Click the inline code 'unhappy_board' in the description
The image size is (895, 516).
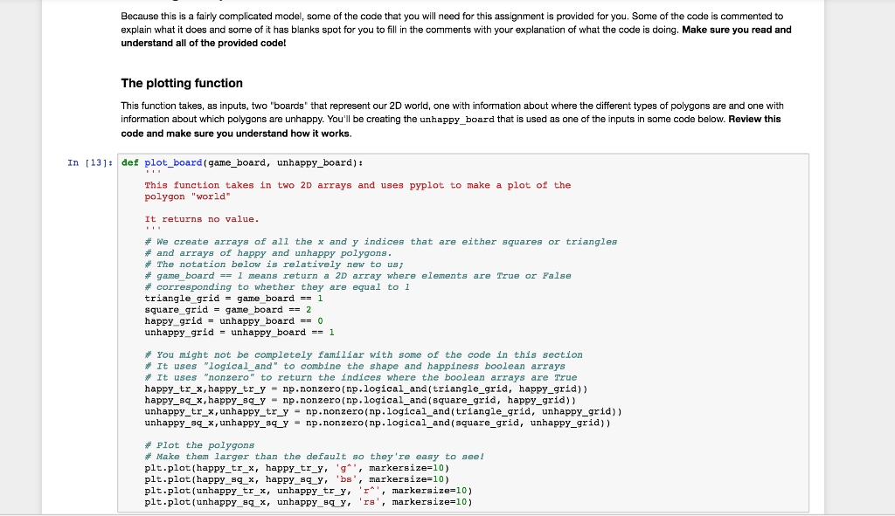click(x=457, y=120)
